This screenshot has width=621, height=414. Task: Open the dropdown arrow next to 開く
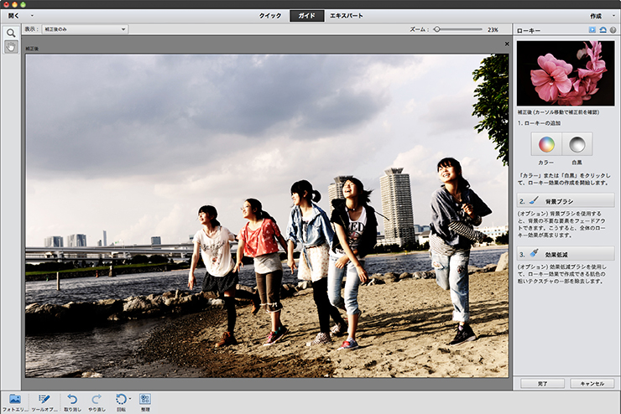[x=31, y=16]
